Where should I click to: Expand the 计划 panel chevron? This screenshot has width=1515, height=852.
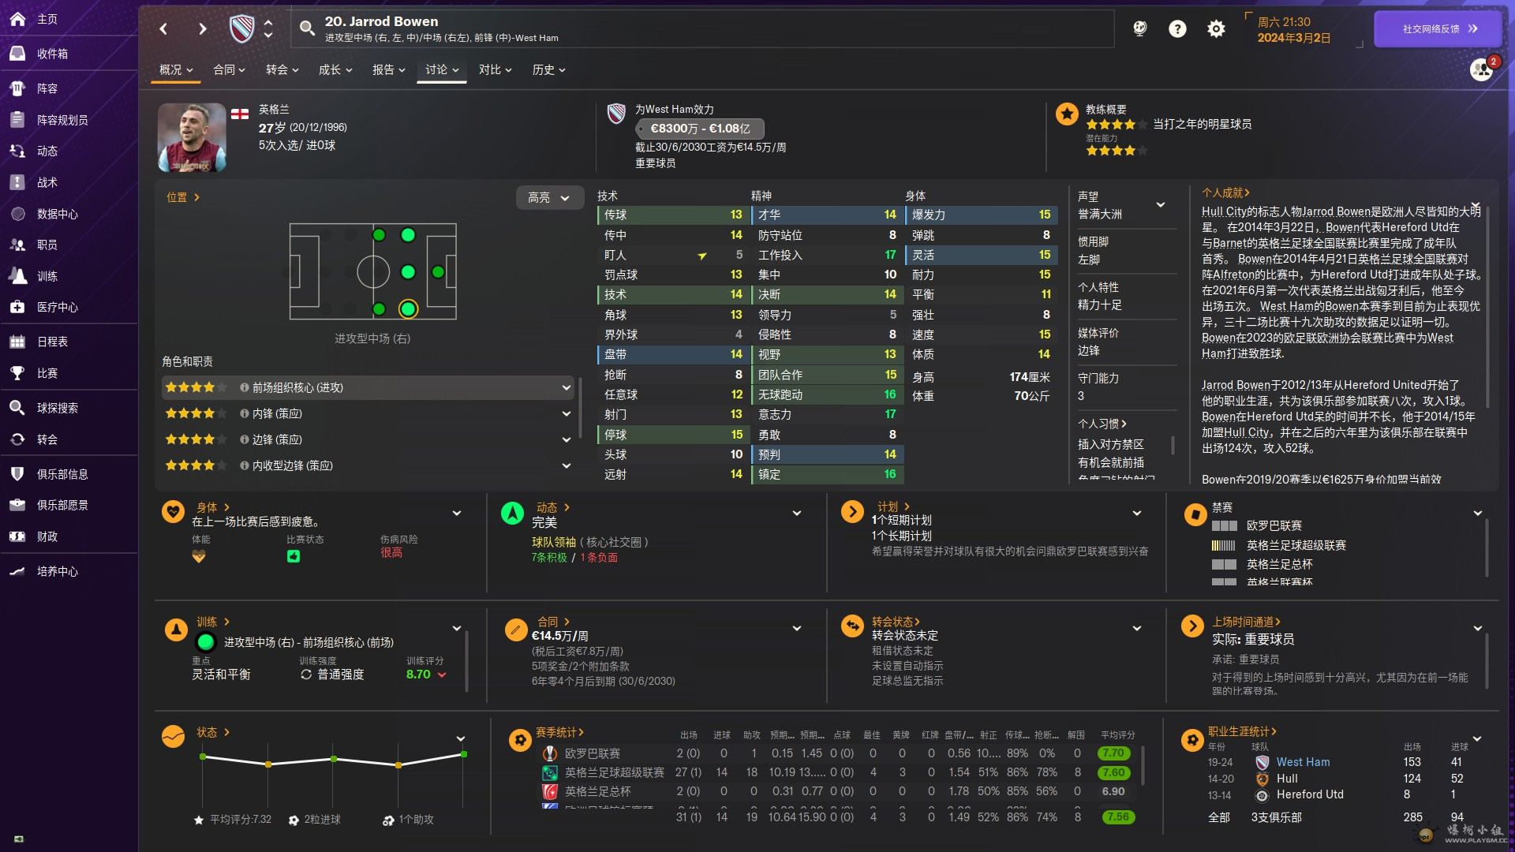coord(1137,514)
